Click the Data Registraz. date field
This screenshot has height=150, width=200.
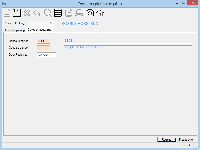click(x=46, y=55)
